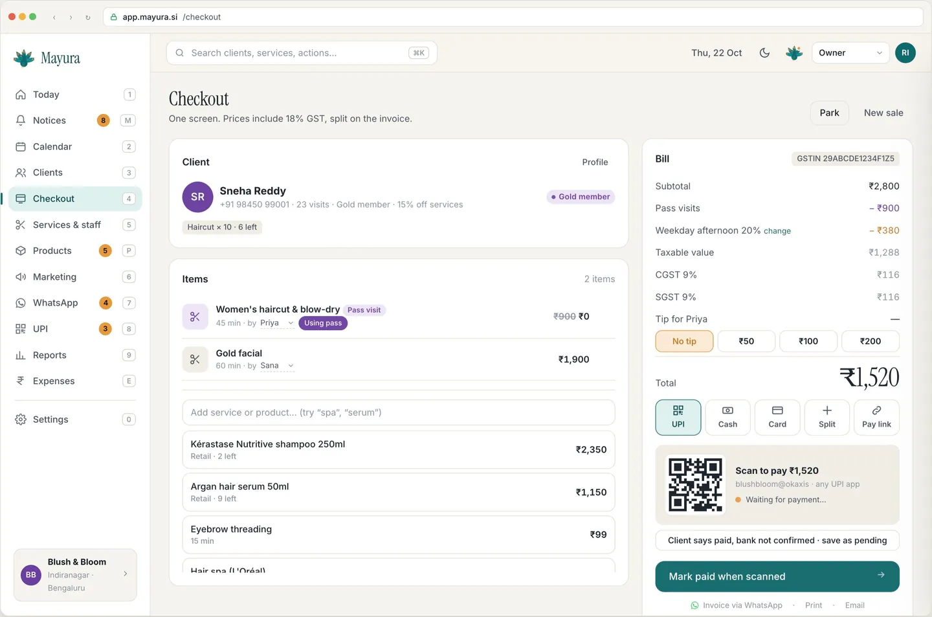Change the weekday afternoon discount

(777, 231)
